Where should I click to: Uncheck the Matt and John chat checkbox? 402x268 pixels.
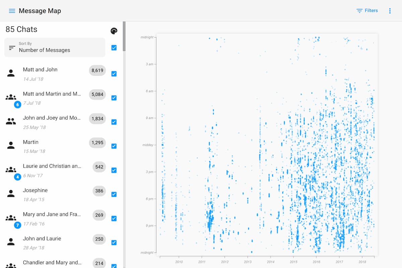[114, 74]
